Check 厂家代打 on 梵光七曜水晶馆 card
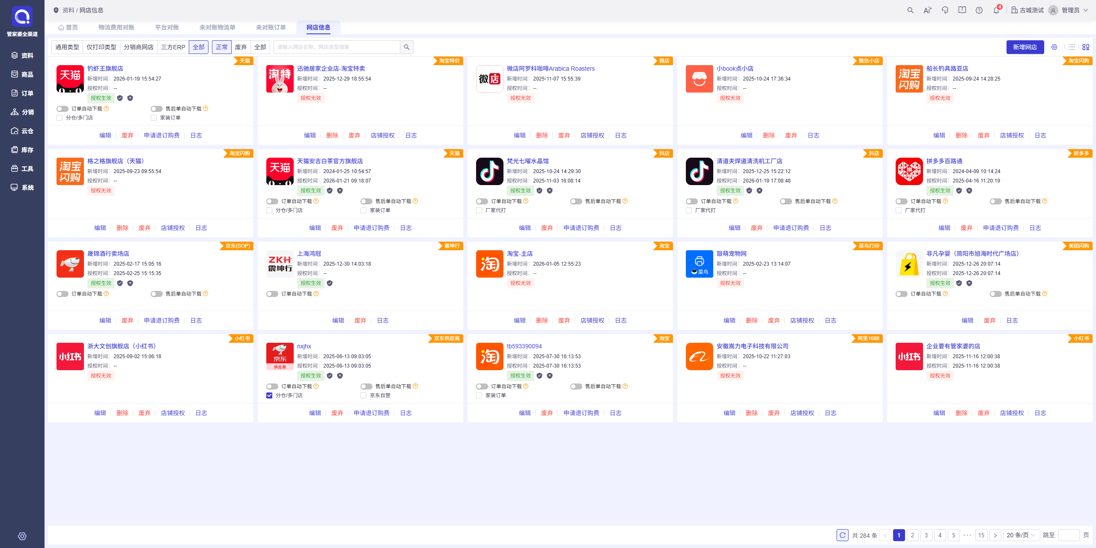The height and width of the screenshot is (548, 1096). pos(479,210)
